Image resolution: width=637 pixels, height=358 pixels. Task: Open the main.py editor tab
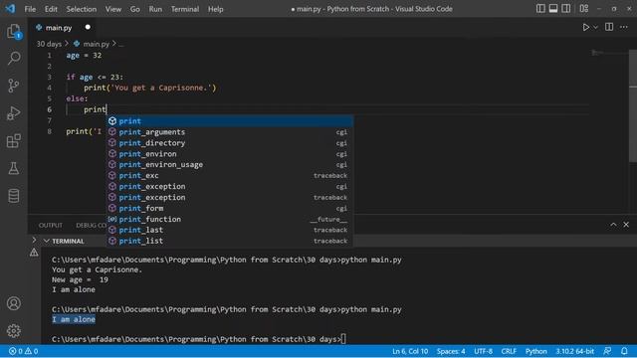[59, 28]
